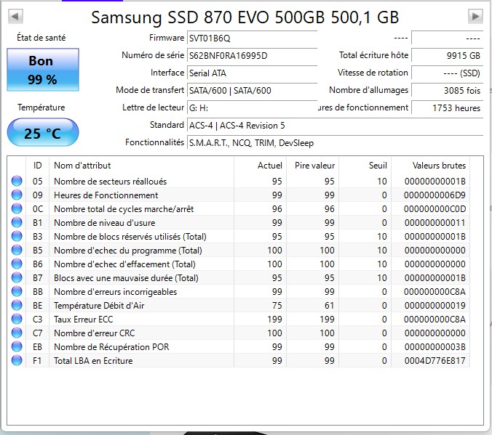Click status orb for attribute C7
Viewport: 492px width, 435px height.
point(17,333)
